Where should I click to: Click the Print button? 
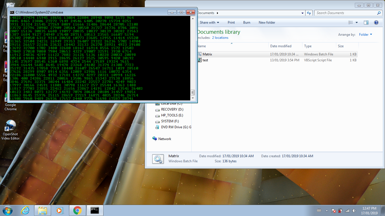click(x=231, y=22)
